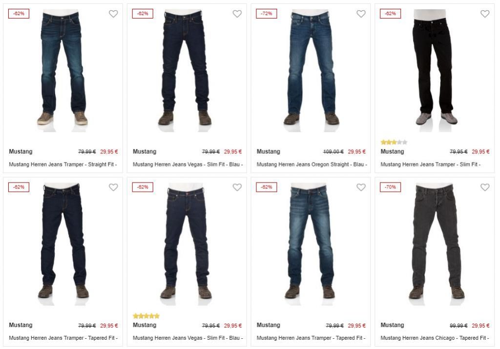View the grey Chicago Tapered Fit jeans image
Image resolution: width=500 pixels, height=349 pixels.
436,244
